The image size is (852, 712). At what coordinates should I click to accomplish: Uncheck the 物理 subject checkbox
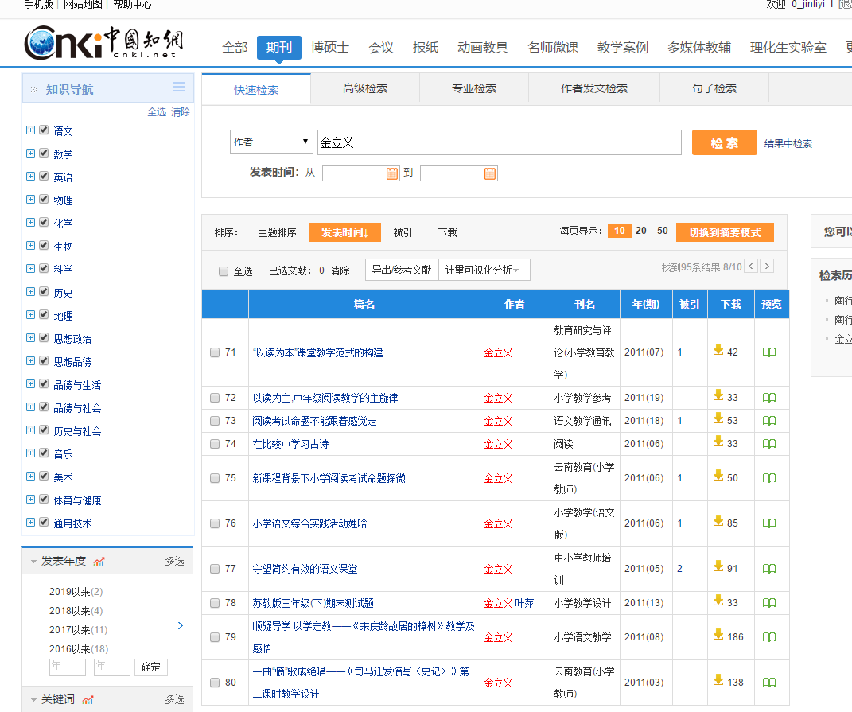click(44, 200)
